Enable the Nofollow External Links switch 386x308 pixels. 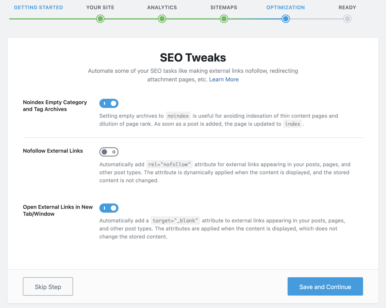[109, 152]
